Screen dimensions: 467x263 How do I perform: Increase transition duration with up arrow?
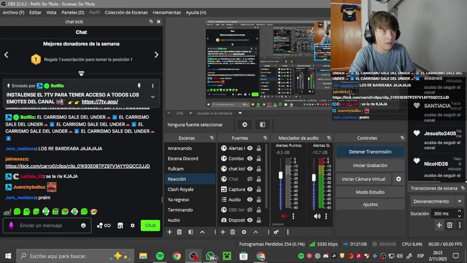(x=459, y=211)
